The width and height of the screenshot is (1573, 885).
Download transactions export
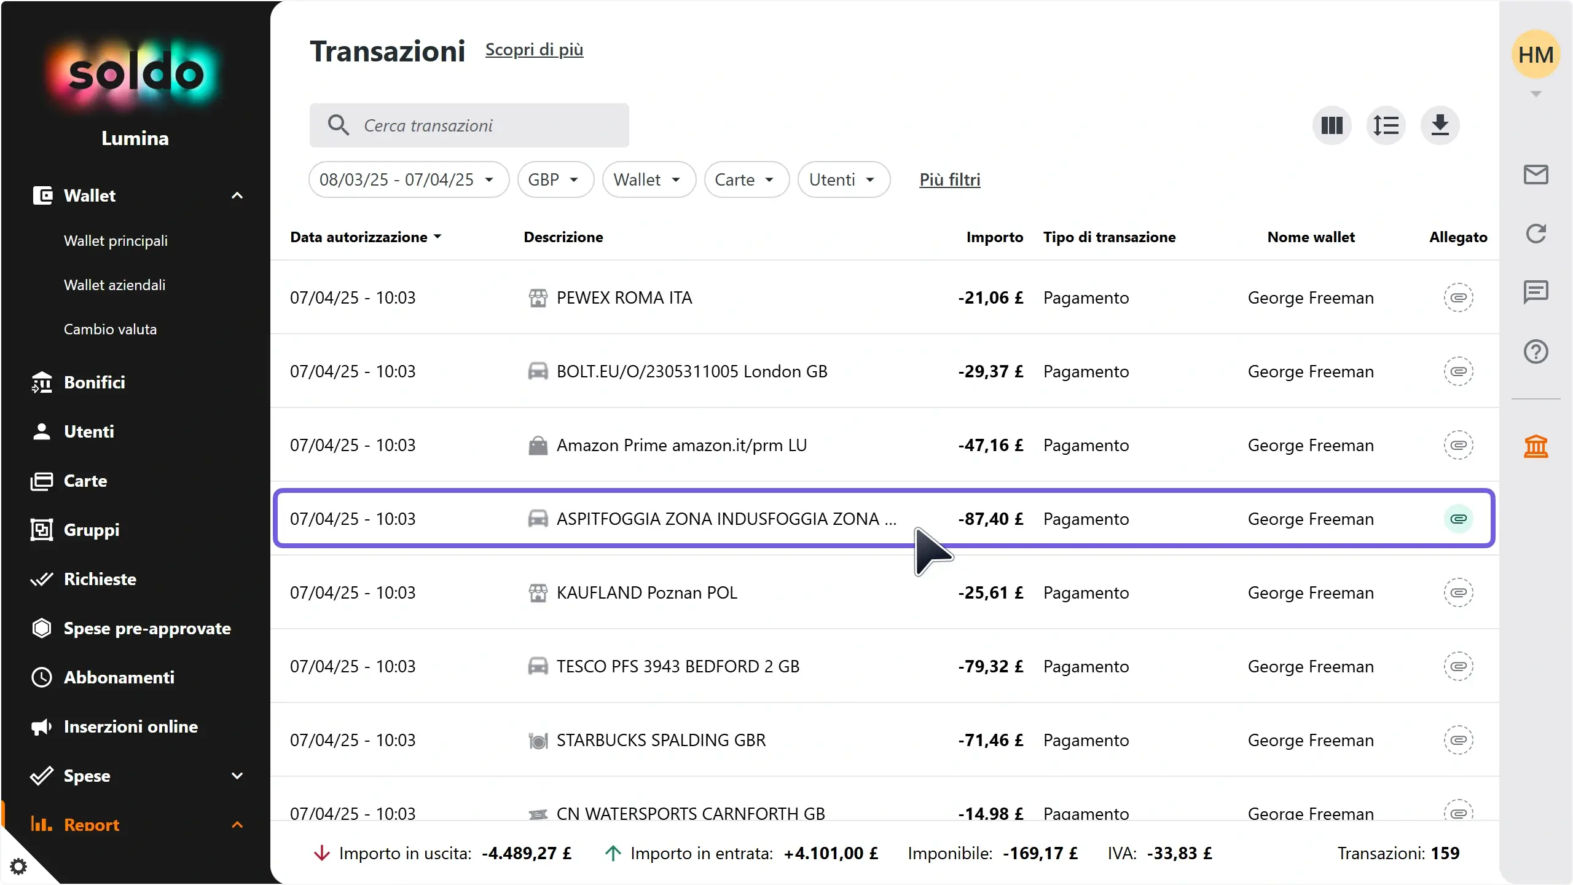[x=1440, y=125]
